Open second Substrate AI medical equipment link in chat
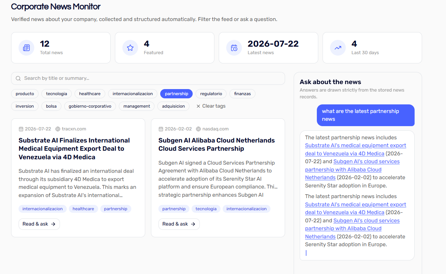This screenshot has height=274, width=446. coord(355,208)
